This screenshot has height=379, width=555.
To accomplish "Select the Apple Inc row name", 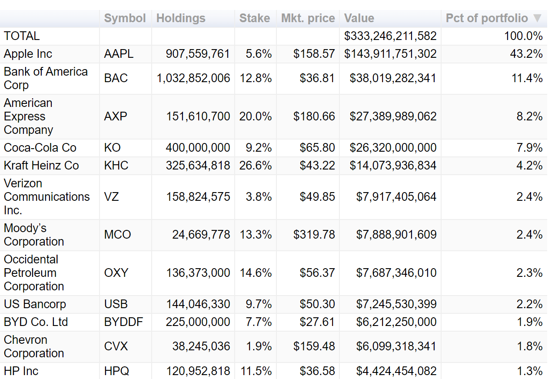I will pos(28,54).
